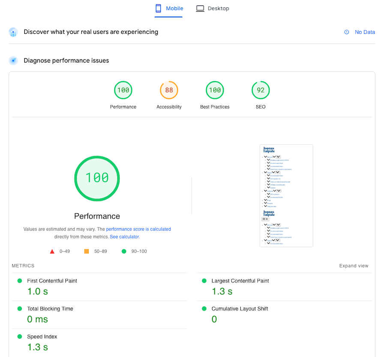Click the desktop monitor icon
Viewport: 390px width, 357px height.
click(200, 9)
